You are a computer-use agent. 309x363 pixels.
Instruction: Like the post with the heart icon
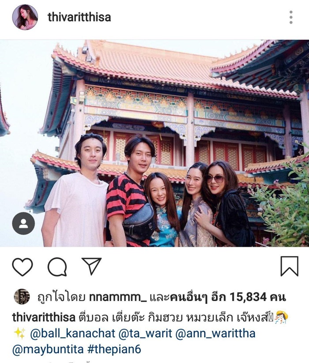click(x=23, y=266)
